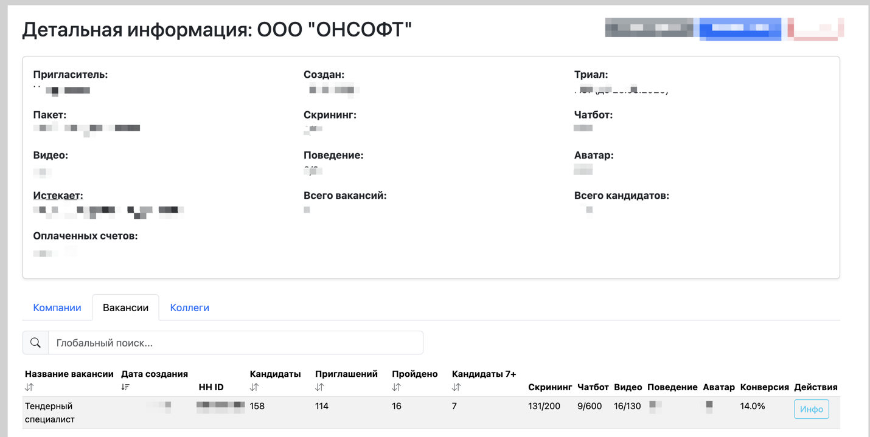Click the Инфо button for Тендерный специалист
The width and height of the screenshot is (870, 437).
coord(811,409)
